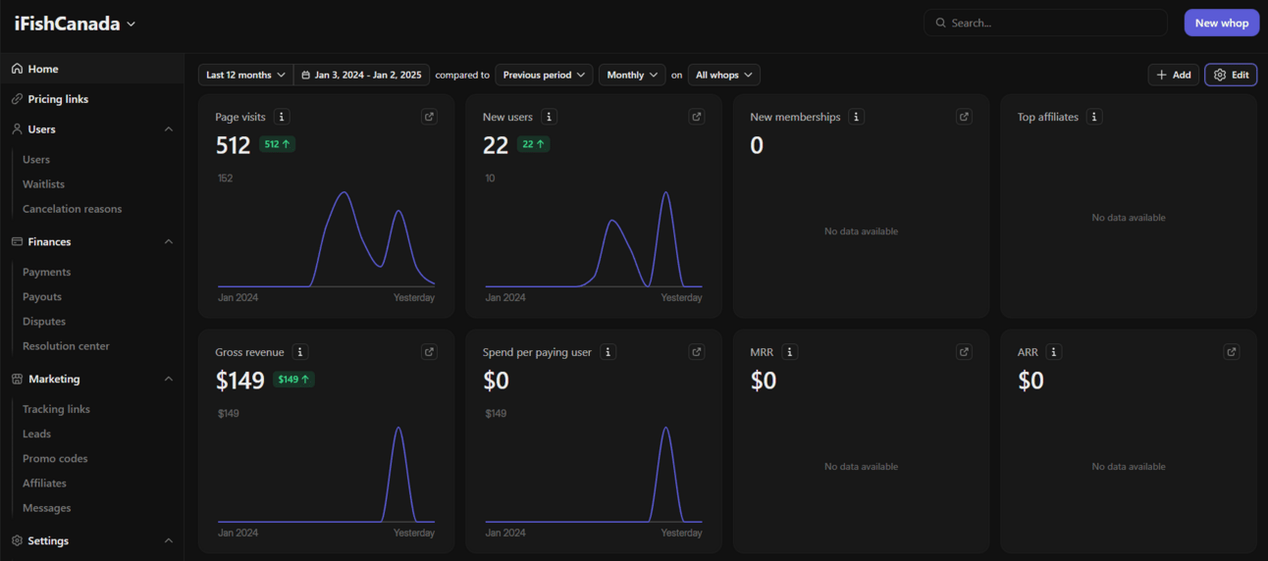Screen dimensions: 1268x561
Task: Open Cancelation reasons page
Action: click(x=73, y=208)
